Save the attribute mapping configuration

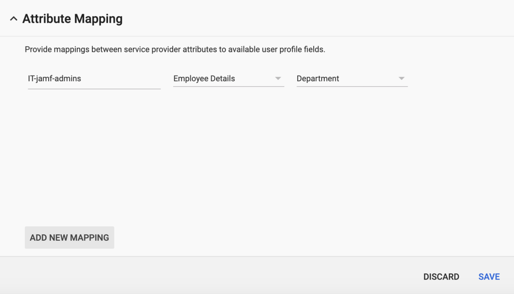coord(488,277)
